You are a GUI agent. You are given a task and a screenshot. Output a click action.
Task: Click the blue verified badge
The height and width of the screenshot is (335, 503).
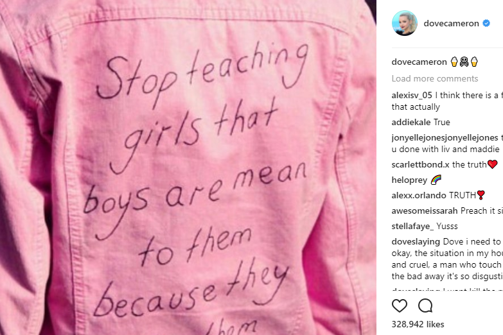[x=486, y=23]
